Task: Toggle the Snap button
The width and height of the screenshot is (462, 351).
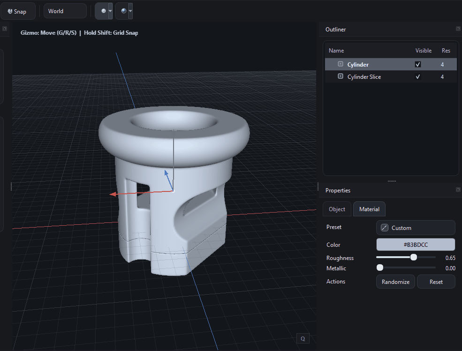Action: click(x=18, y=11)
